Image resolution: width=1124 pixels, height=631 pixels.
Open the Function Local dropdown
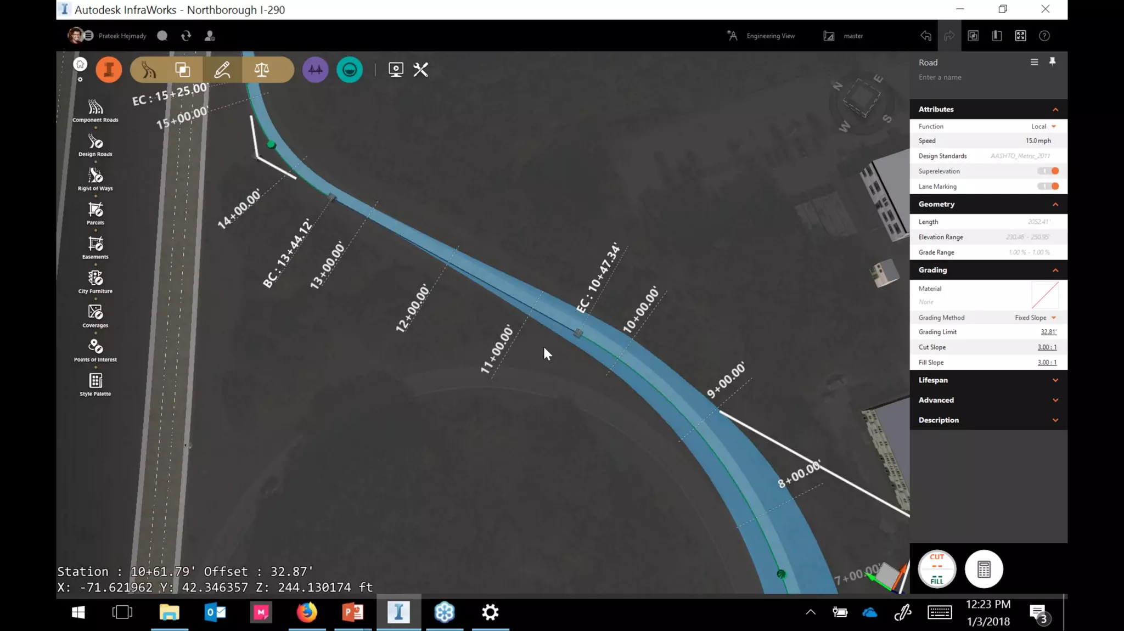coord(1043,126)
